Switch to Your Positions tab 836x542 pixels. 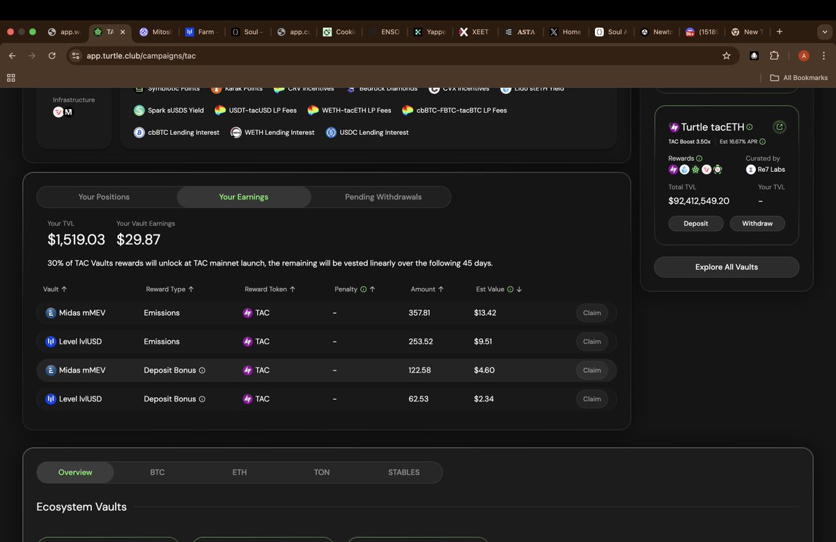(104, 197)
